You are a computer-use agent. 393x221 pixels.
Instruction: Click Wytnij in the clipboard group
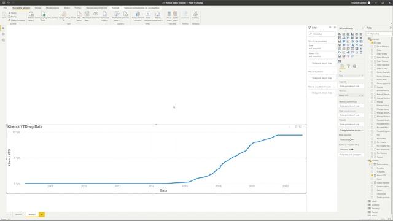[12, 13]
